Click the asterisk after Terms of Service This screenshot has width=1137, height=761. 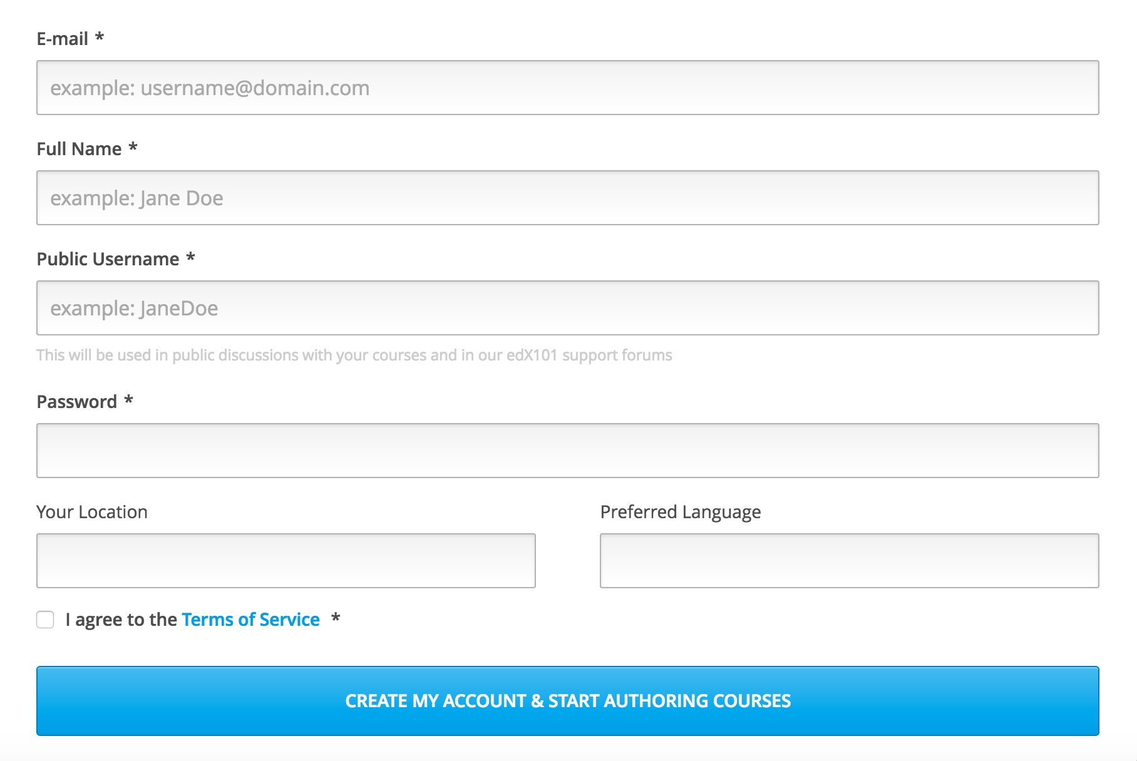tap(336, 618)
